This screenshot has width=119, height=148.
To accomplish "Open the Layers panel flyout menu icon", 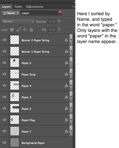I will click(x=74, y=6).
